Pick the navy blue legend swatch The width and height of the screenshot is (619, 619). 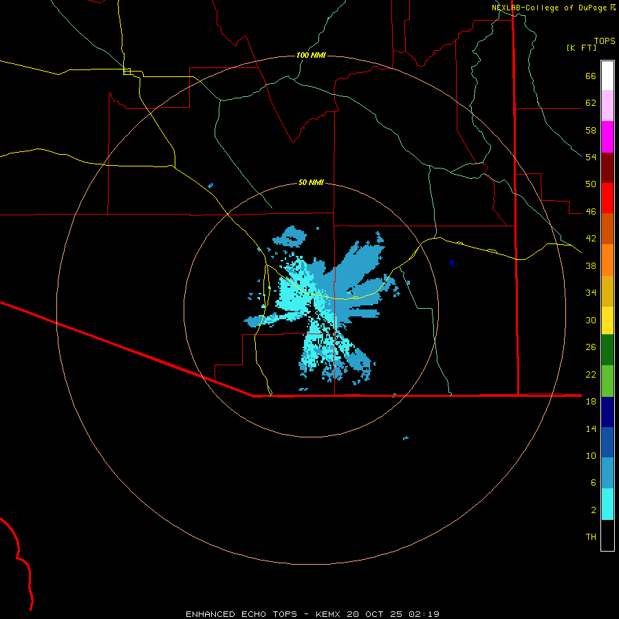(x=607, y=412)
